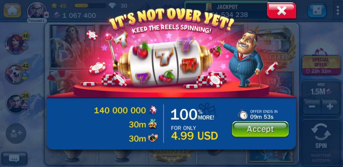Image resolution: width=343 pixels, height=167 pixels.
Task: Click the Home icon button
Action: point(12,11)
